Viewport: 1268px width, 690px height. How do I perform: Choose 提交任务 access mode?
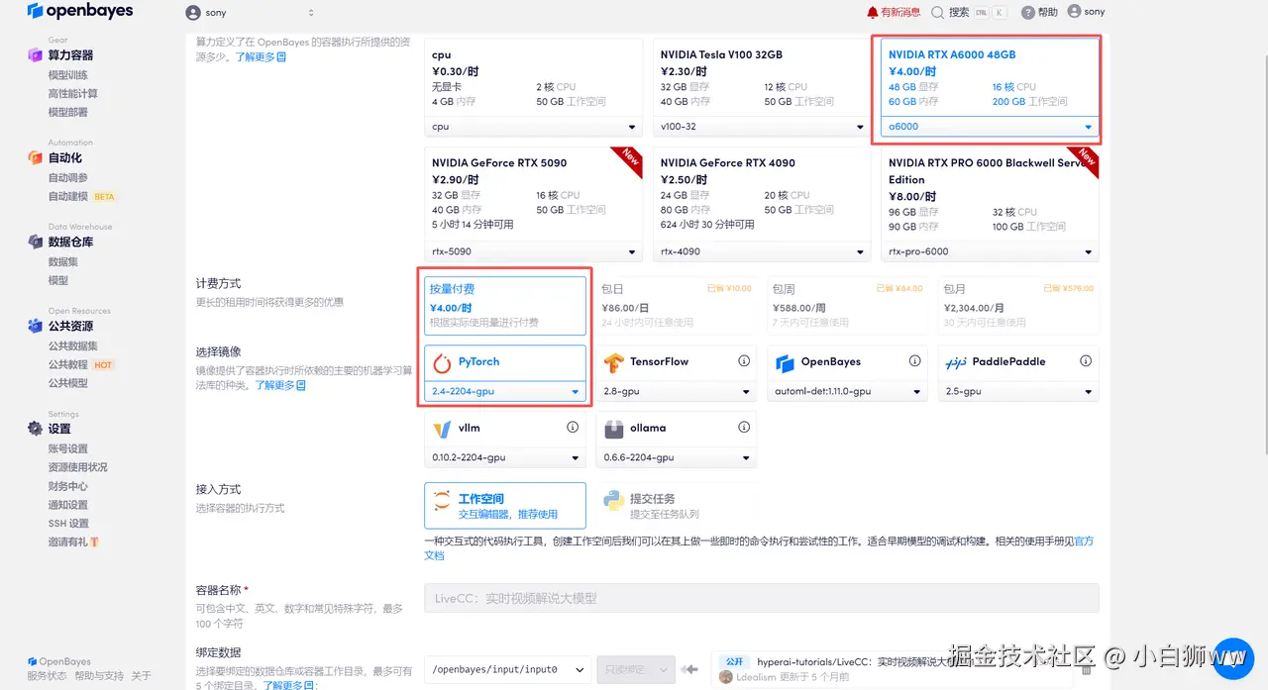677,506
